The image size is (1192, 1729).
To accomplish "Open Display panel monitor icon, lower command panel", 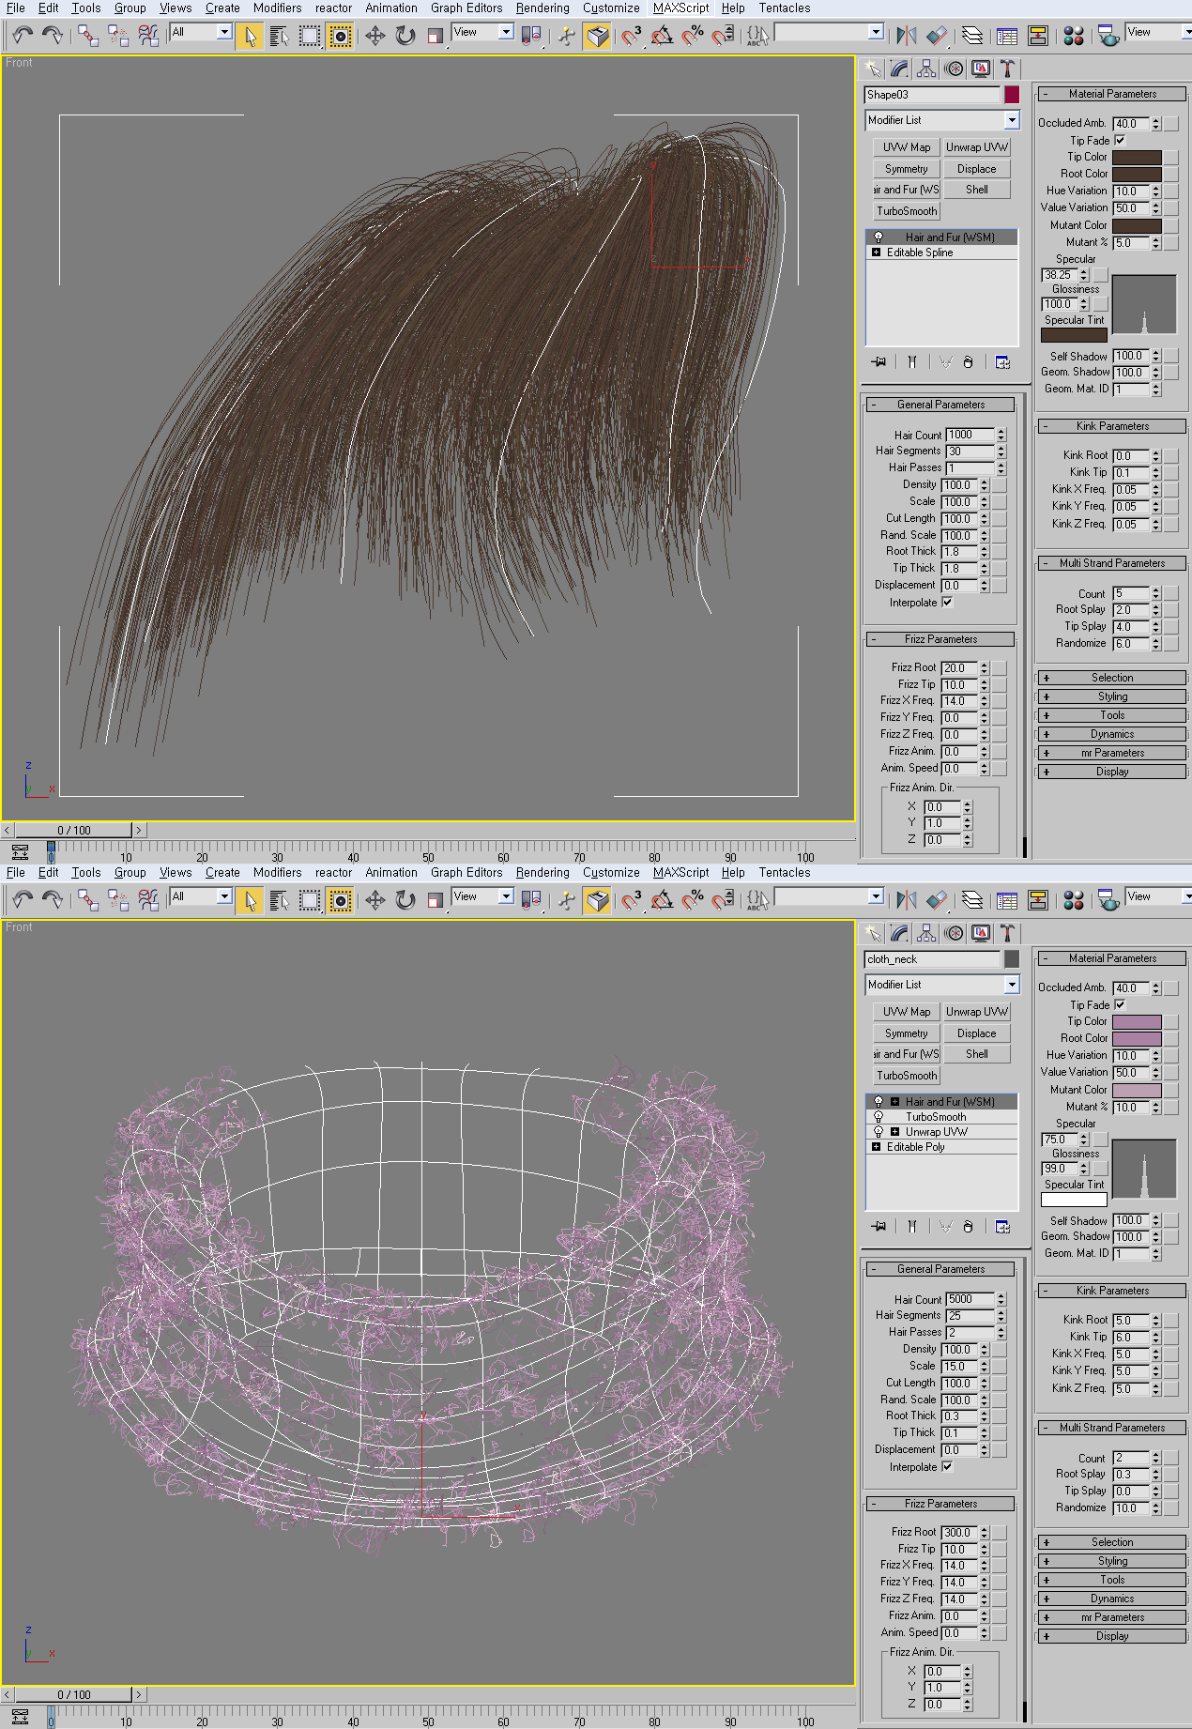I will (x=981, y=933).
